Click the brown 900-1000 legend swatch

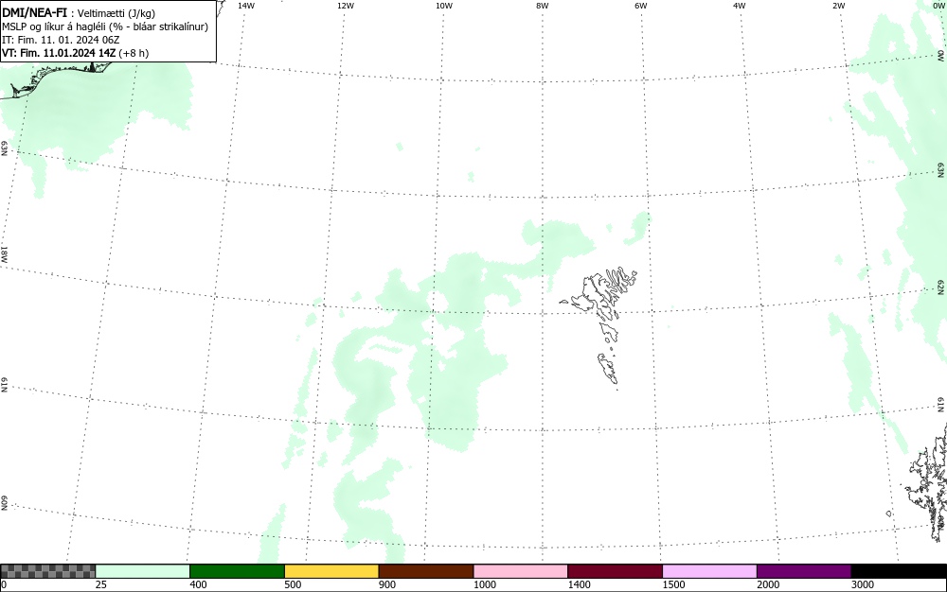[x=426, y=571]
